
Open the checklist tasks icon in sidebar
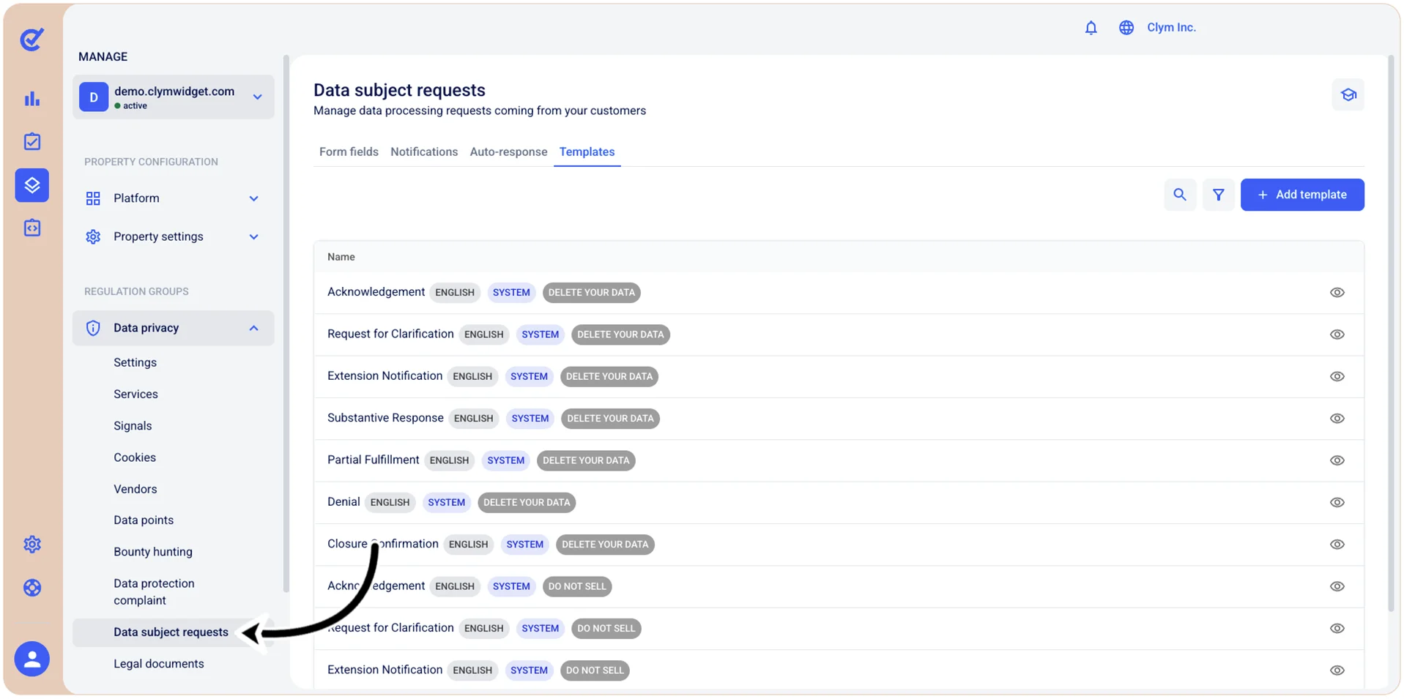(x=32, y=141)
